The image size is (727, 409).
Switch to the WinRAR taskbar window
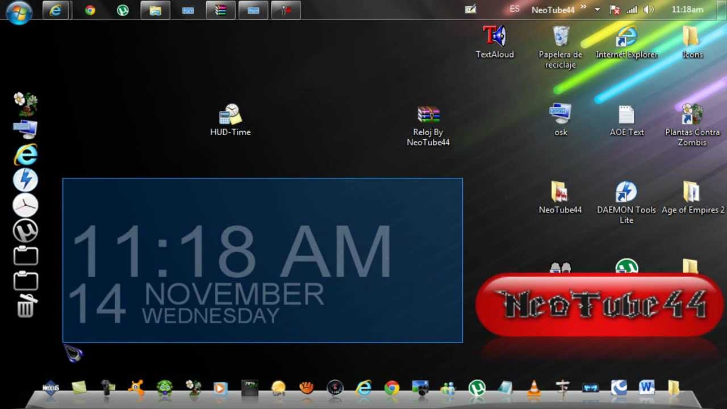click(220, 10)
